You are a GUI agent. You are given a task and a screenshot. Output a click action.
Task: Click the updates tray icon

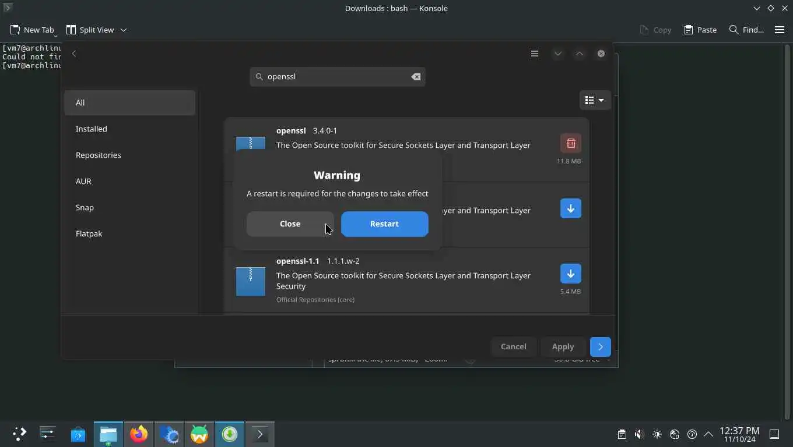pyautogui.click(x=692, y=434)
